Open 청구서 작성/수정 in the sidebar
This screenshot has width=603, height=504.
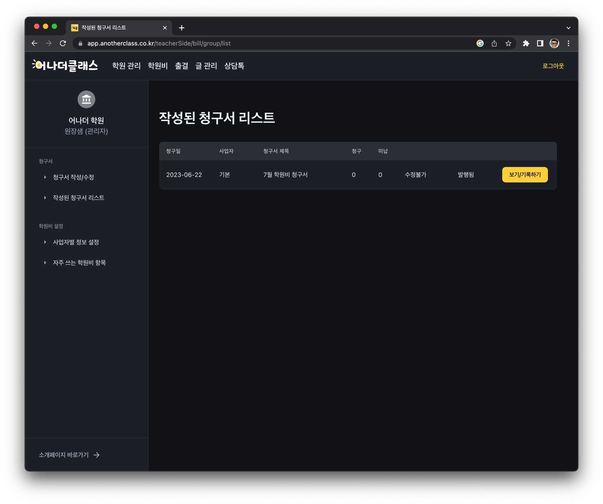[73, 177]
